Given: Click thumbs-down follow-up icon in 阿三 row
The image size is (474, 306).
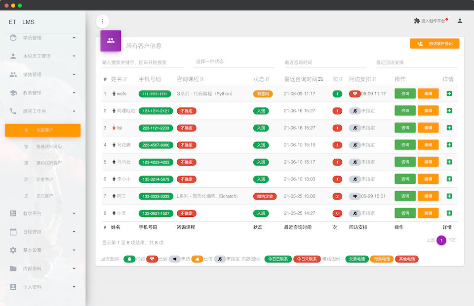Looking at the screenshot, I should [355, 196].
